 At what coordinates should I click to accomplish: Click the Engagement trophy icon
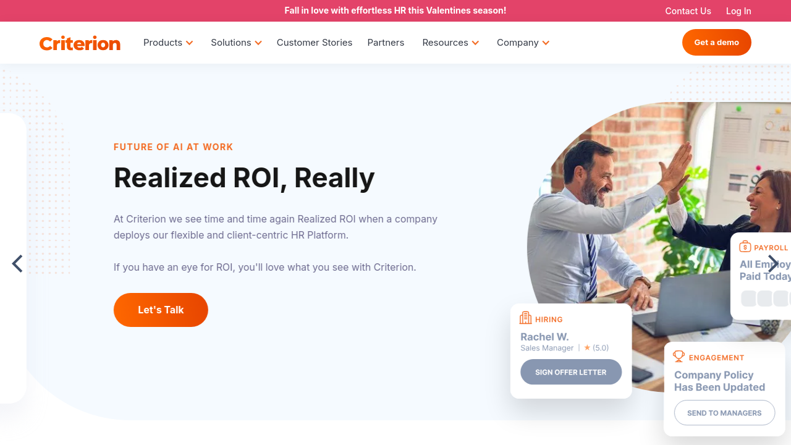click(679, 357)
